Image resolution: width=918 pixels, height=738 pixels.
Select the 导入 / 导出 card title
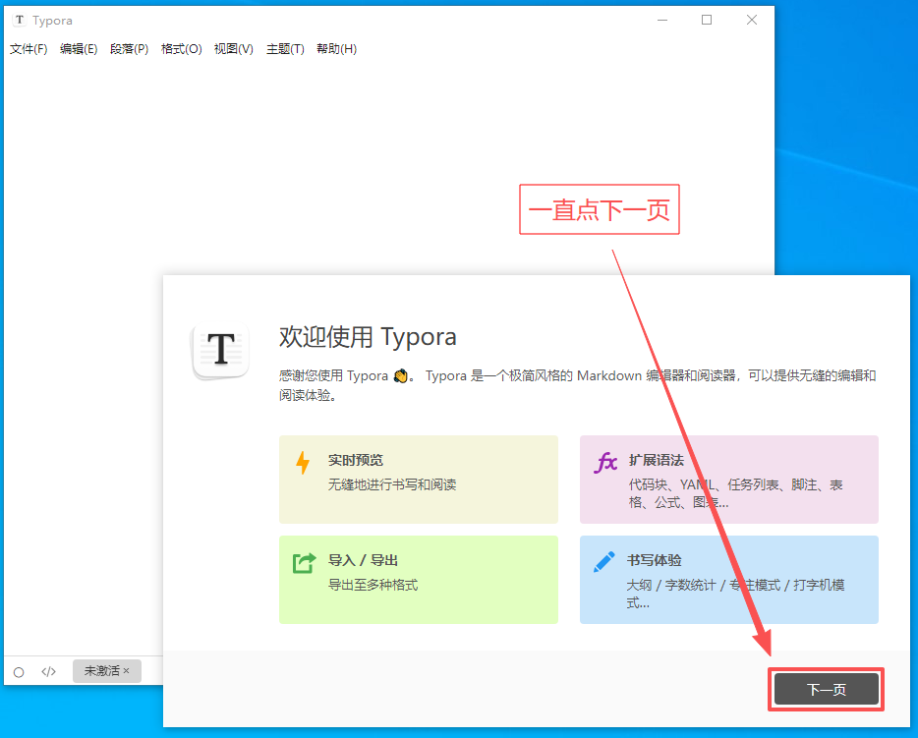(x=363, y=560)
